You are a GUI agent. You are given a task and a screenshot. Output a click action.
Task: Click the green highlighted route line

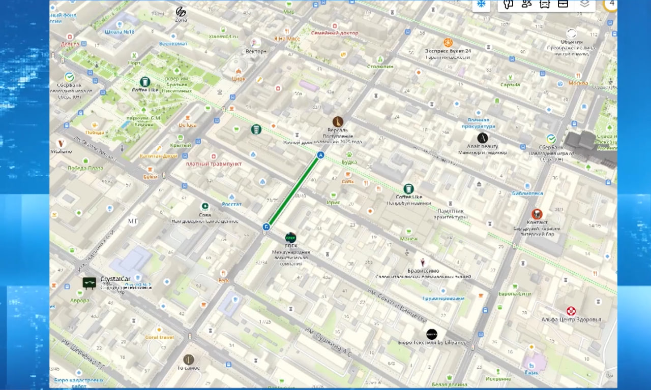(x=293, y=191)
